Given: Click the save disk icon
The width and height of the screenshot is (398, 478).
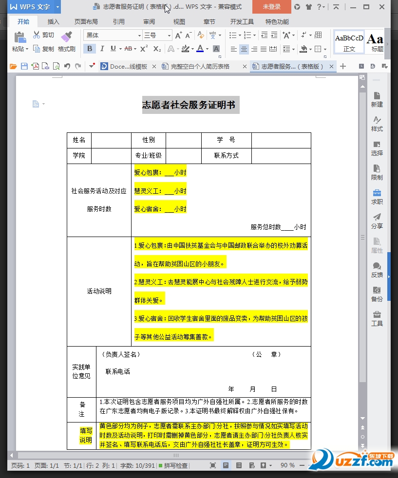Looking at the screenshot, I should tap(24, 66).
